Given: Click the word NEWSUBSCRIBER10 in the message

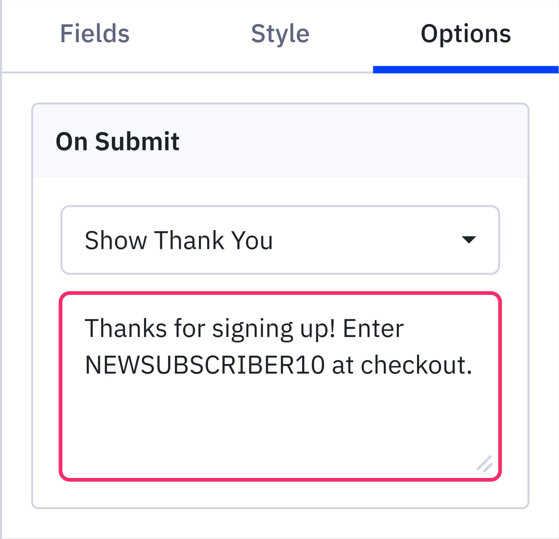Looking at the screenshot, I should (205, 365).
